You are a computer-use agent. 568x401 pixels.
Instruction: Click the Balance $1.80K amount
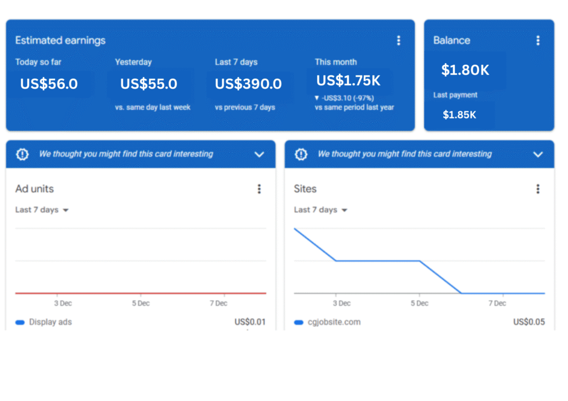(465, 70)
